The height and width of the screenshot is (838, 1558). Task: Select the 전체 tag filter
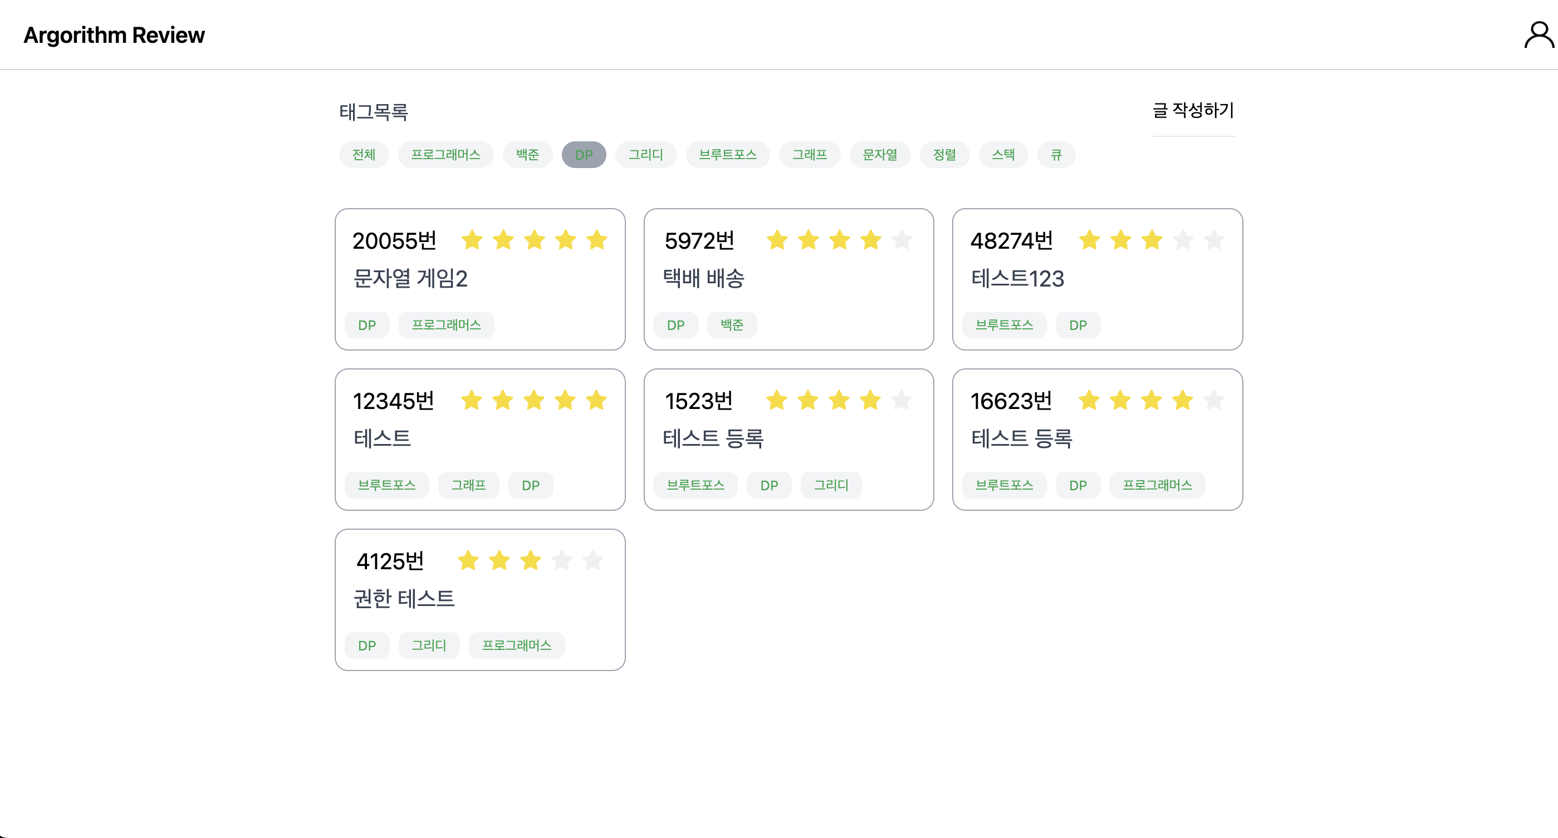pyautogui.click(x=364, y=155)
